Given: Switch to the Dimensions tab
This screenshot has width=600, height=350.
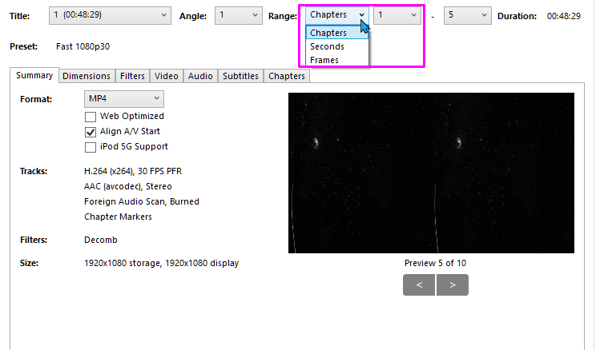Looking at the screenshot, I should point(87,76).
